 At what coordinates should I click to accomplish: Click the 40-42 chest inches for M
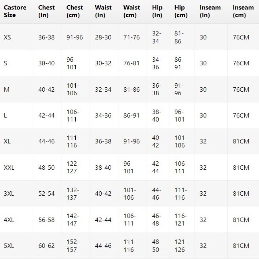tap(46, 90)
